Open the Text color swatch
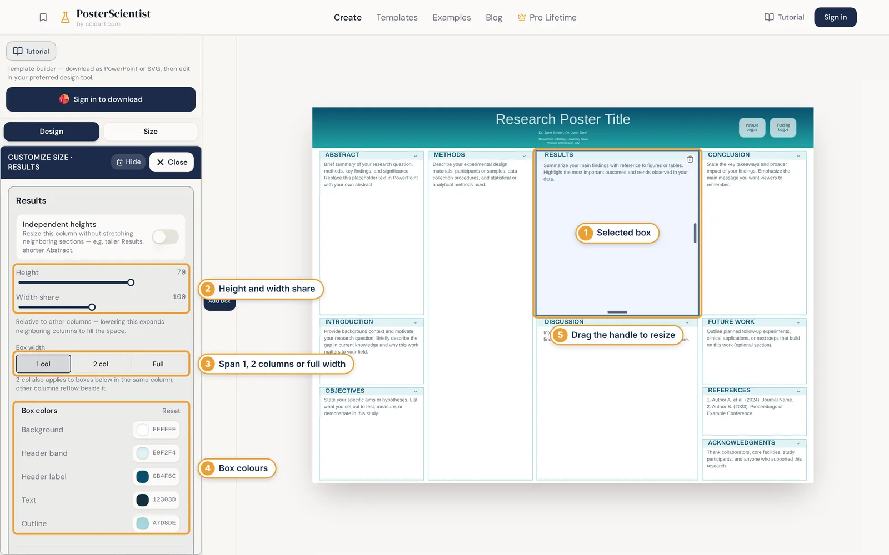 tap(143, 500)
